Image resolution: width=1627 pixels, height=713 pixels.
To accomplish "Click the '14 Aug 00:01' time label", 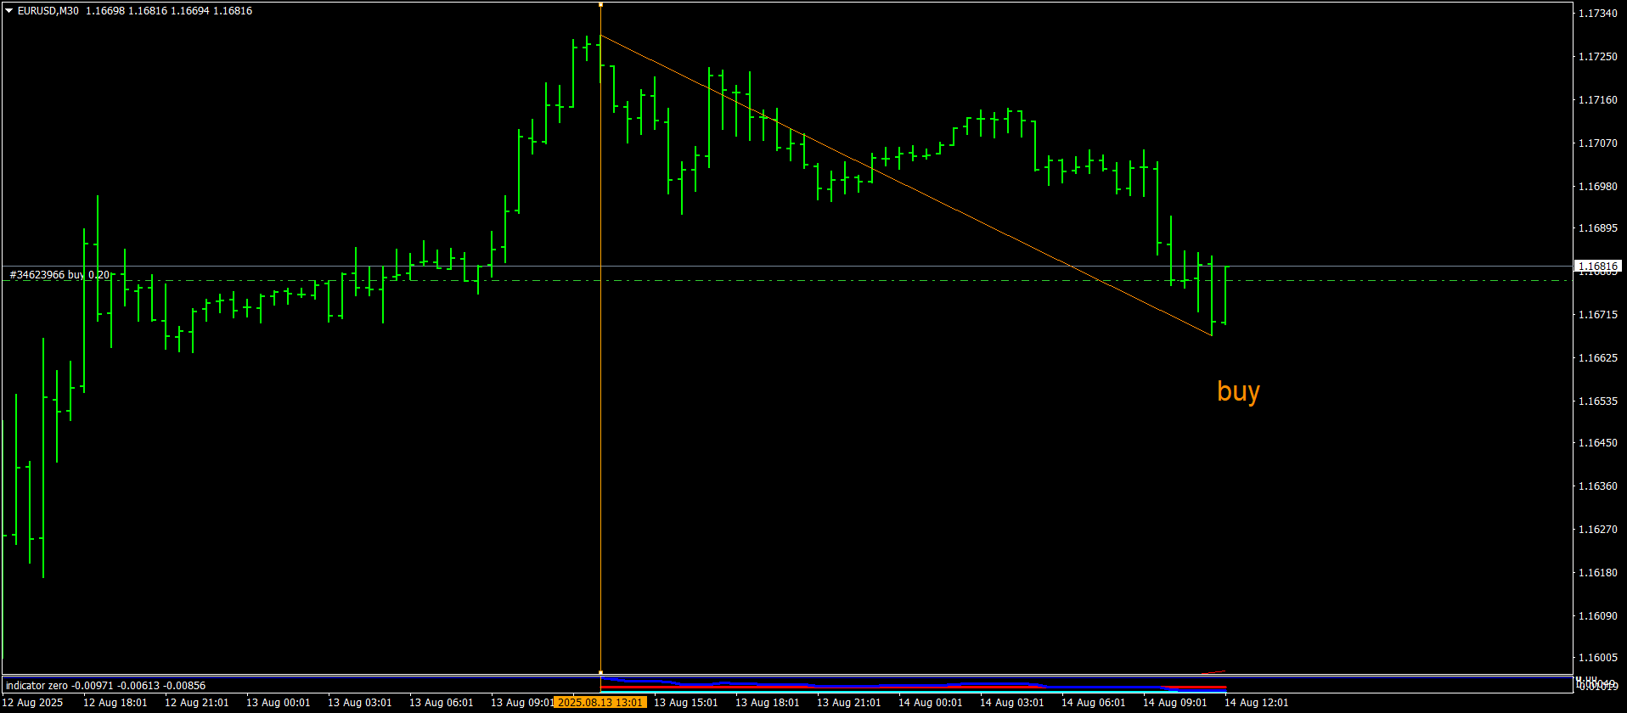I will coord(931,703).
